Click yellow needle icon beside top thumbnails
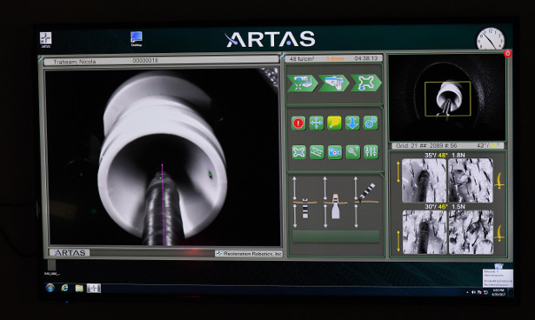The image size is (535, 320). [x=498, y=181]
